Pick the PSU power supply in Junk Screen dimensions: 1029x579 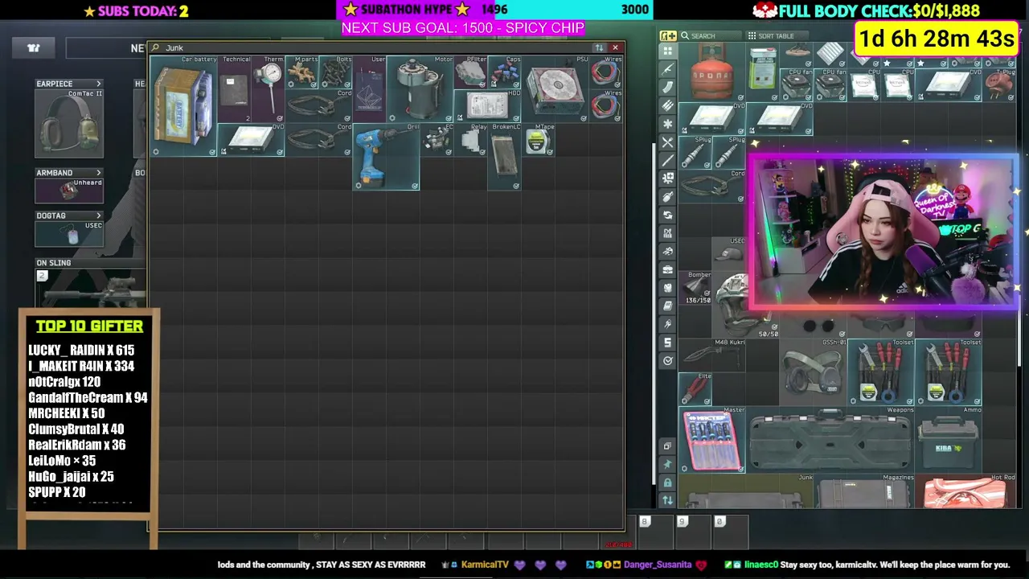click(555, 88)
